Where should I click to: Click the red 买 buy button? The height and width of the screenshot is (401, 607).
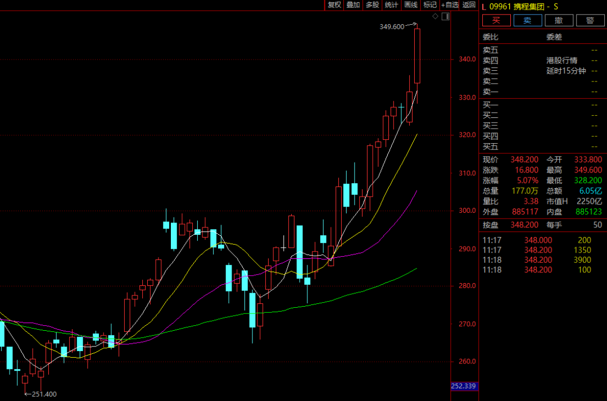pos(496,20)
